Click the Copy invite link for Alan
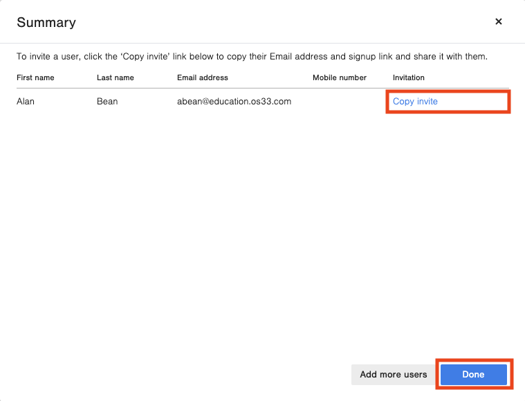The height and width of the screenshot is (401, 525). [415, 102]
